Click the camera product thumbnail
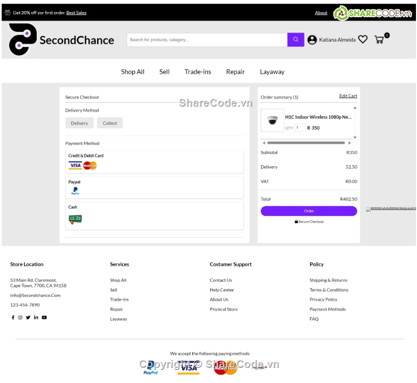Image resolution: width=417 pixels, height=383 pixels. (x=272, y=120)
